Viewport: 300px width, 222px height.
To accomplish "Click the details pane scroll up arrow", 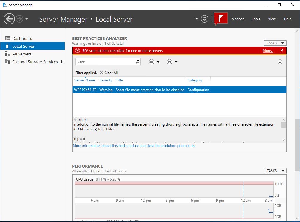I will (x=284, y=120).
